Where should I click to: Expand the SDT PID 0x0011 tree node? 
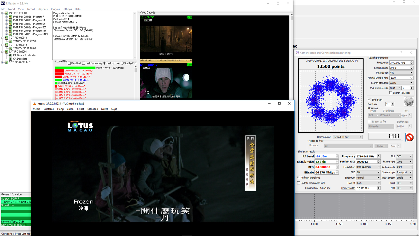click(2, 62)
